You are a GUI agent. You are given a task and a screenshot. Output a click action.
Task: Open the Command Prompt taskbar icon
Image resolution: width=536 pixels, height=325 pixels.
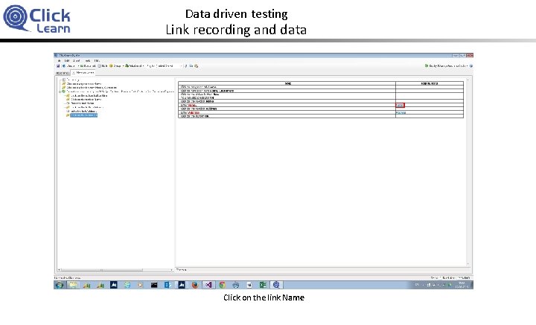tap(154, 285)
